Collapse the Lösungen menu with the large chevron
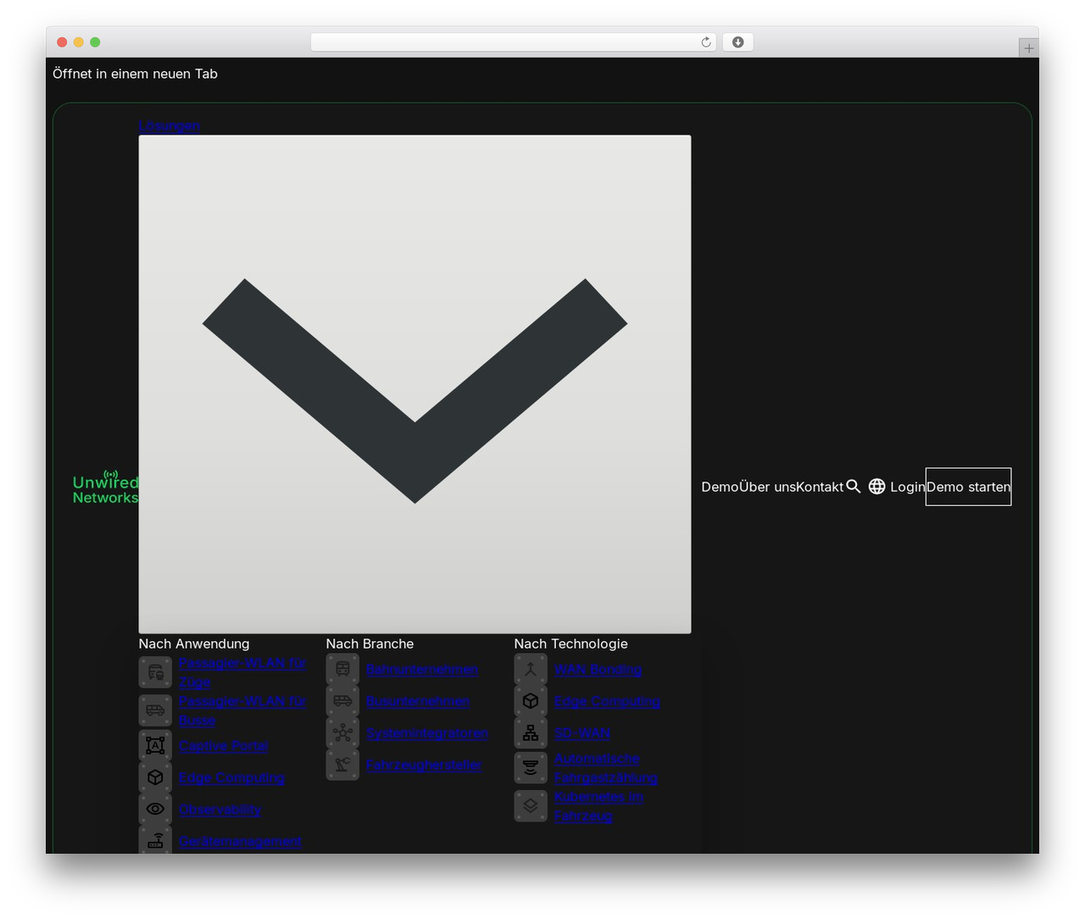 (415, 384)
